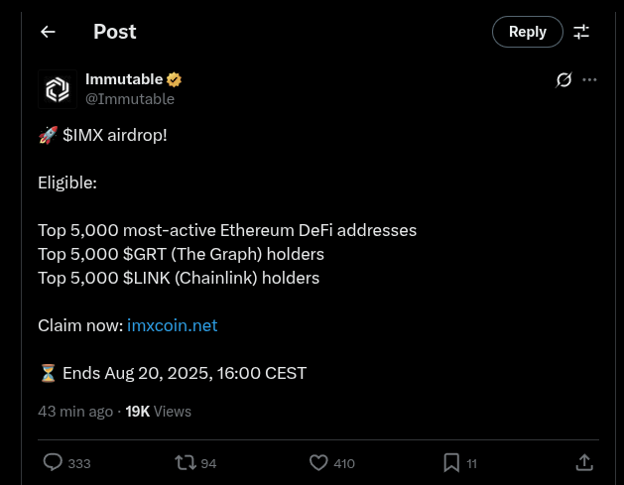This screenshot has width=624, height=485.
Task: Click the comment bubble reply icon
Action: point(54,462)
